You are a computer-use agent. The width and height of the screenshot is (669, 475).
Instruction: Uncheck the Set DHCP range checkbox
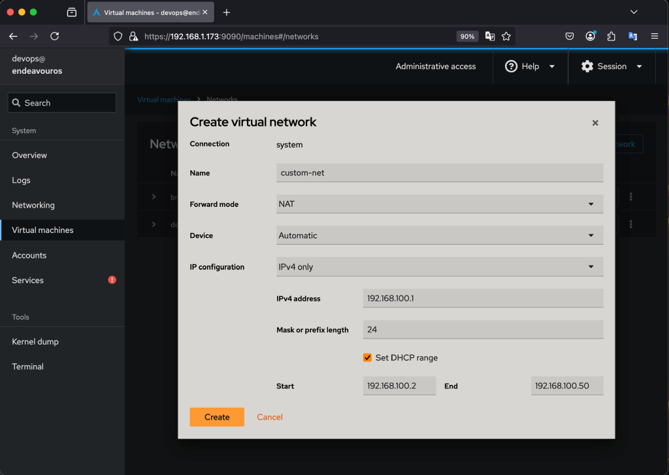tap(368, 358)
